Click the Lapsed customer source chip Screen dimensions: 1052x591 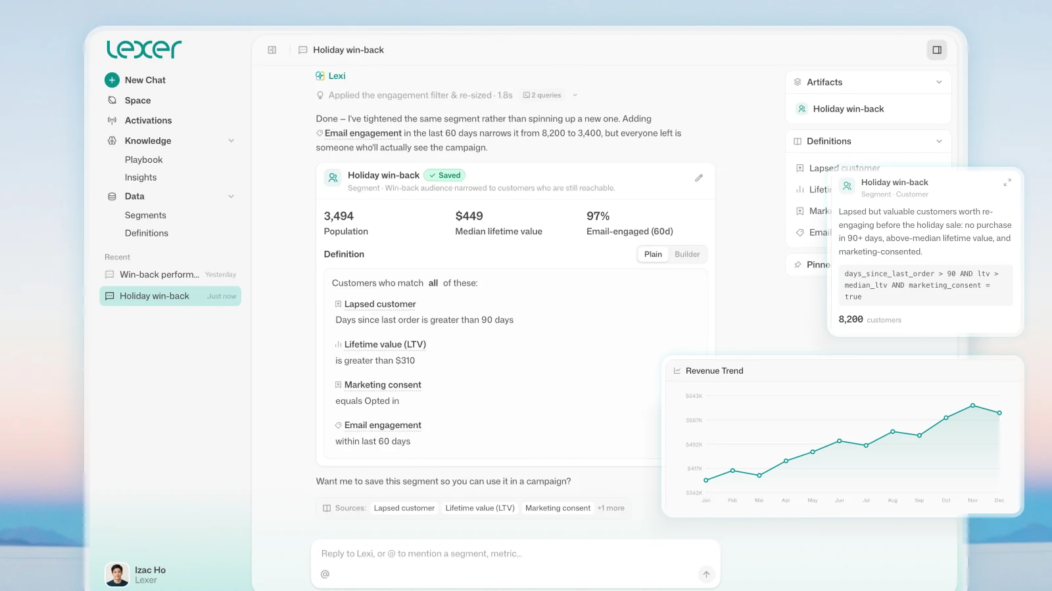[x=404, y=508]
